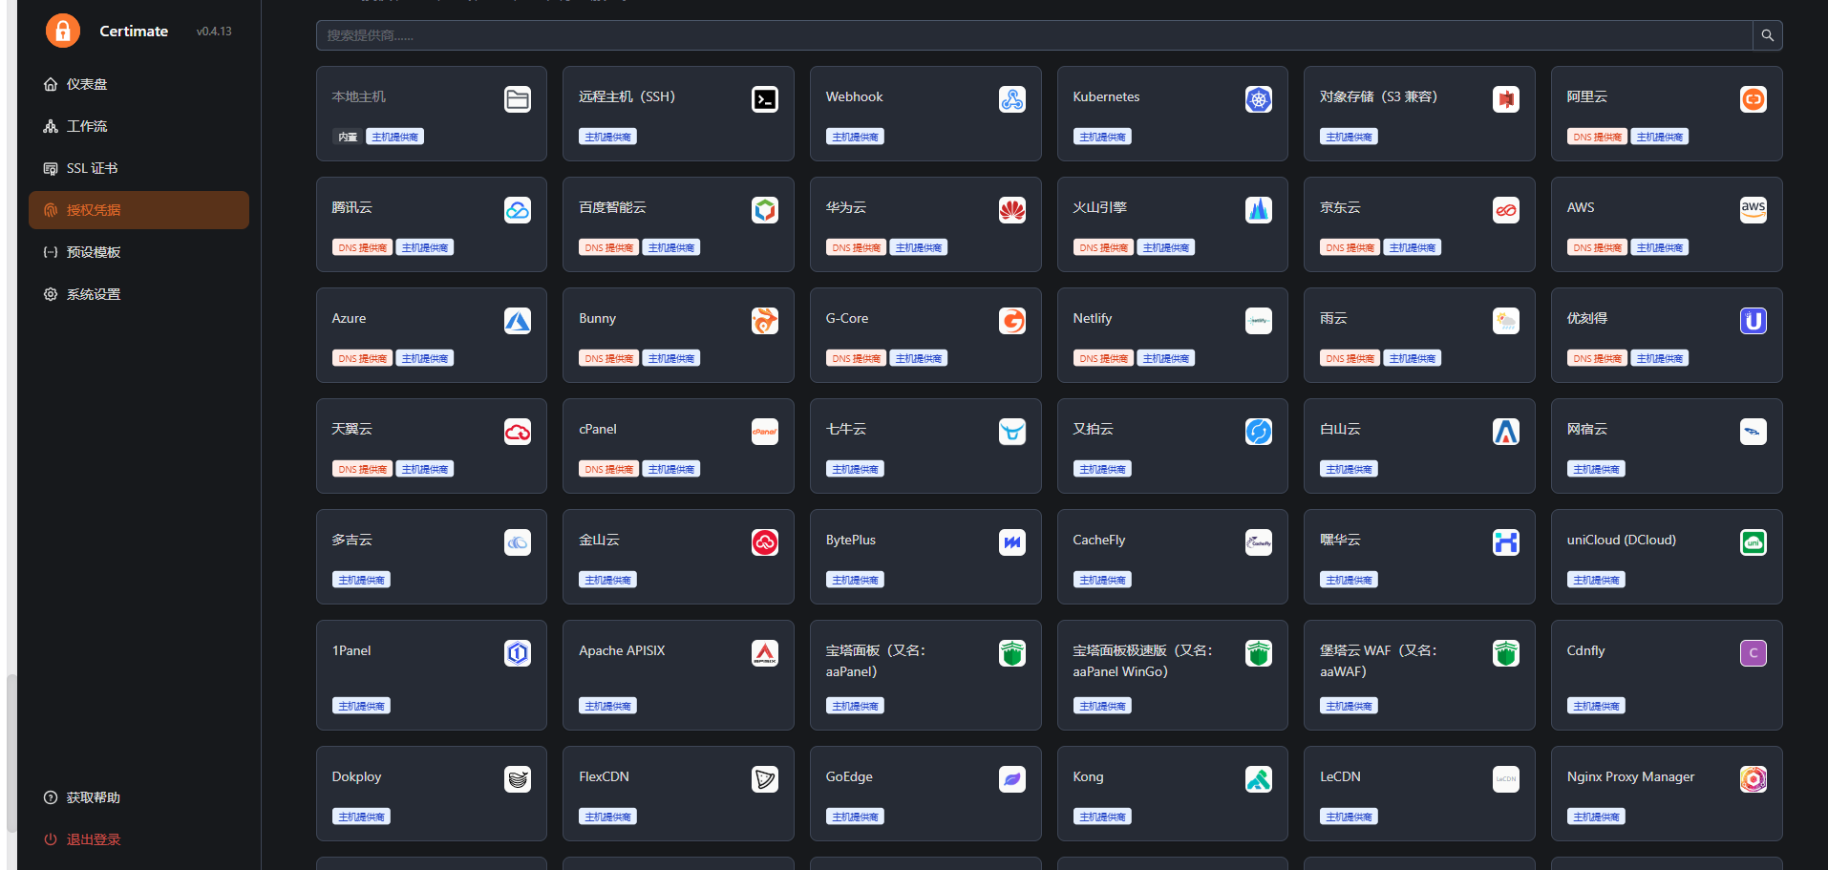Click the provider search input field
Viewport: 1828px width, 870px height.
(x=1033, y=35)
